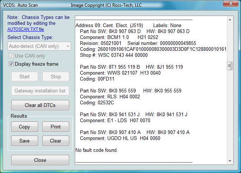
Task: Close window using title bar X
Action: click(231, 3)
